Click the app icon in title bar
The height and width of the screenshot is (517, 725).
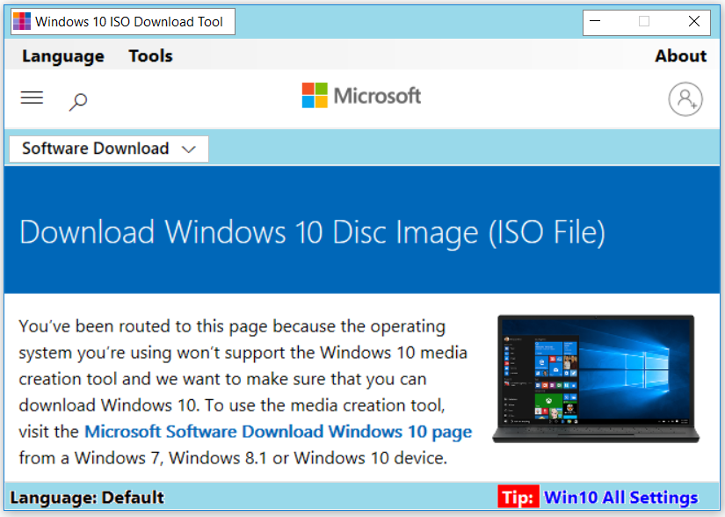tap(22, 21)
